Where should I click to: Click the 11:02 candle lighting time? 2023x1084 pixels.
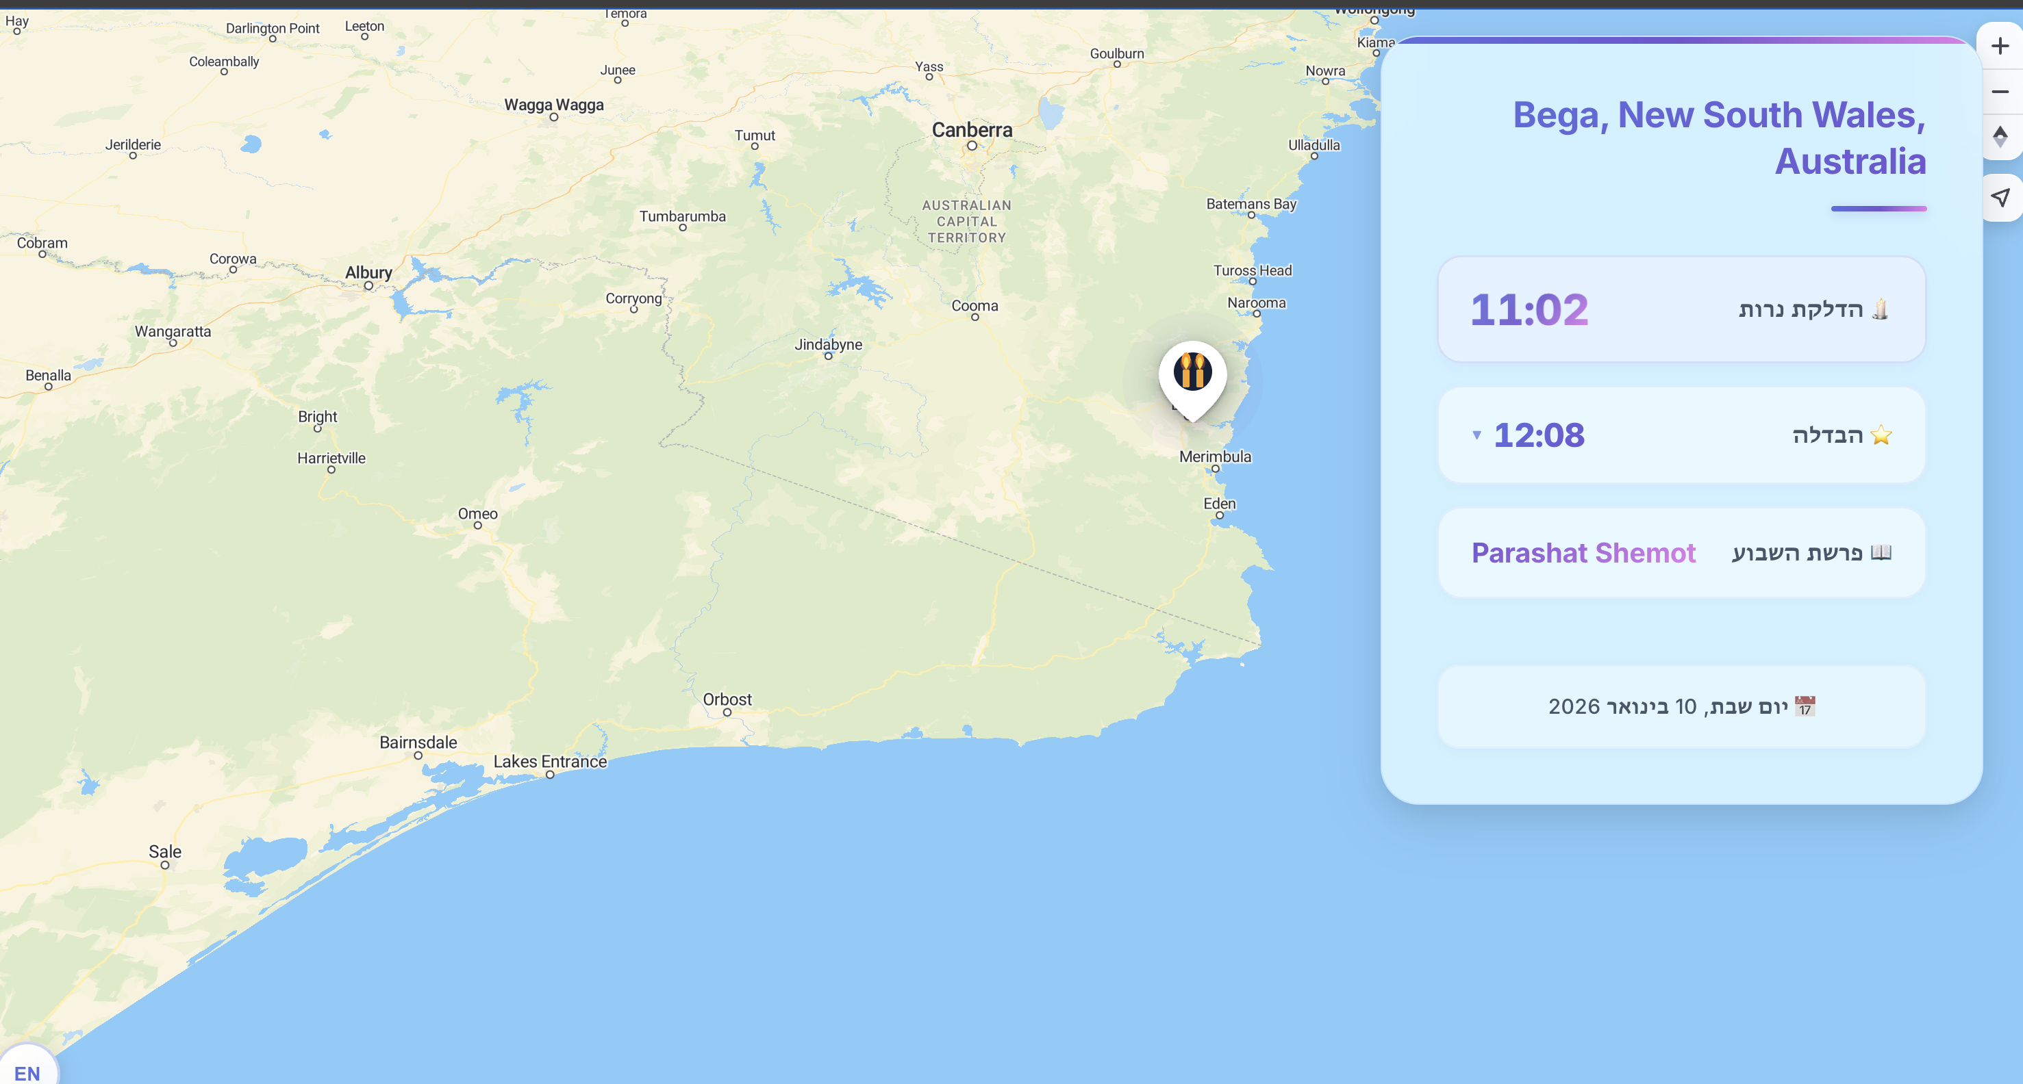point(1529,309)
